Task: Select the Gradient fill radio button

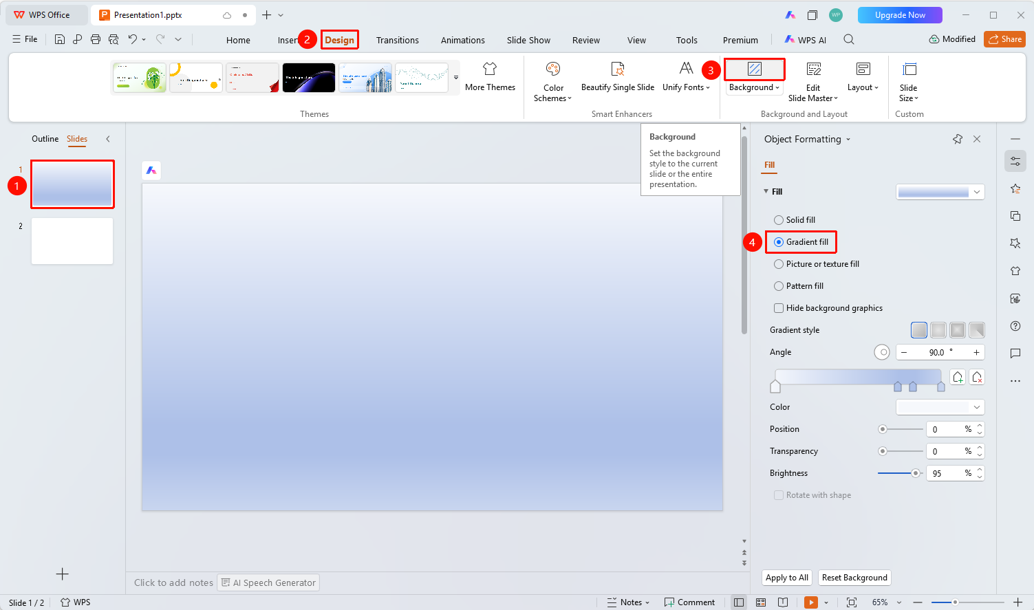Action: [779, 242]
